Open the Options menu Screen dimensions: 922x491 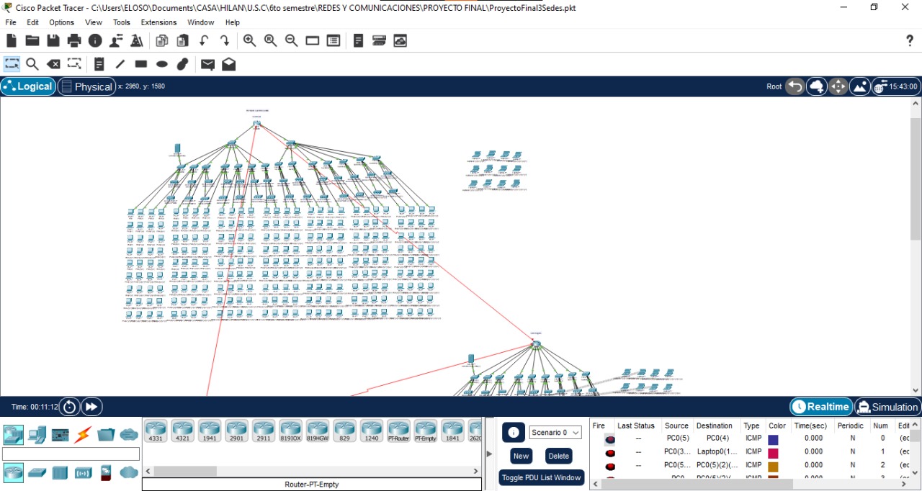point(61,22)
